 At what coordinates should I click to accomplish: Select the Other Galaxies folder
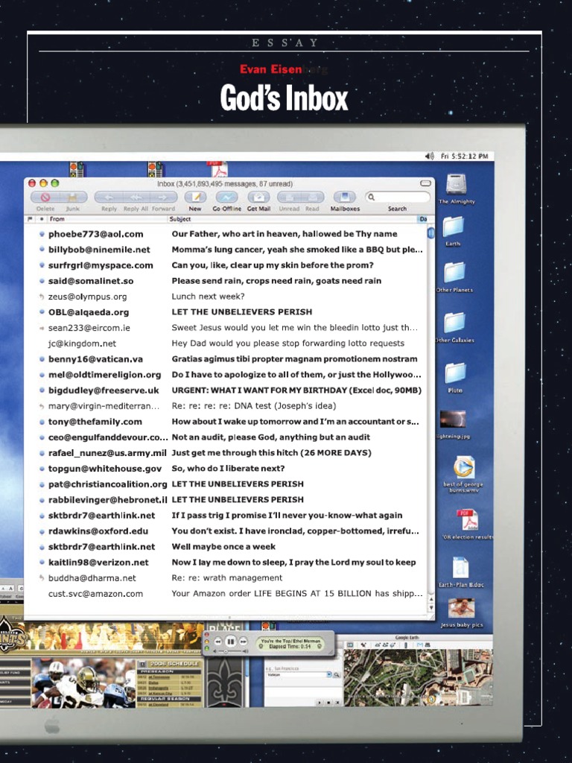point(454,323)
